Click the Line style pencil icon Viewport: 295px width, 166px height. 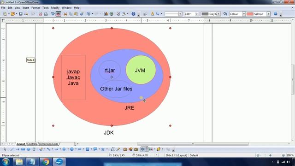click(x=153, y=14)
